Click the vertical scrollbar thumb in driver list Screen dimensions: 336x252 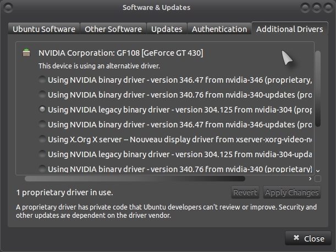[318, 89]
